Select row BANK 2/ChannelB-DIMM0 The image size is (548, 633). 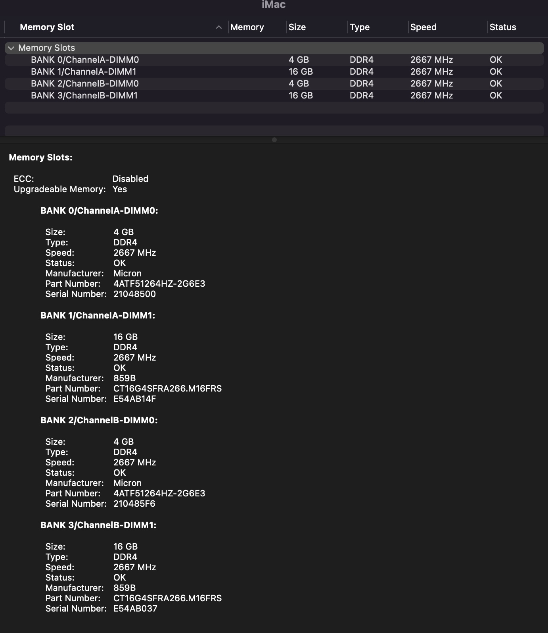[x=274, y=84]
